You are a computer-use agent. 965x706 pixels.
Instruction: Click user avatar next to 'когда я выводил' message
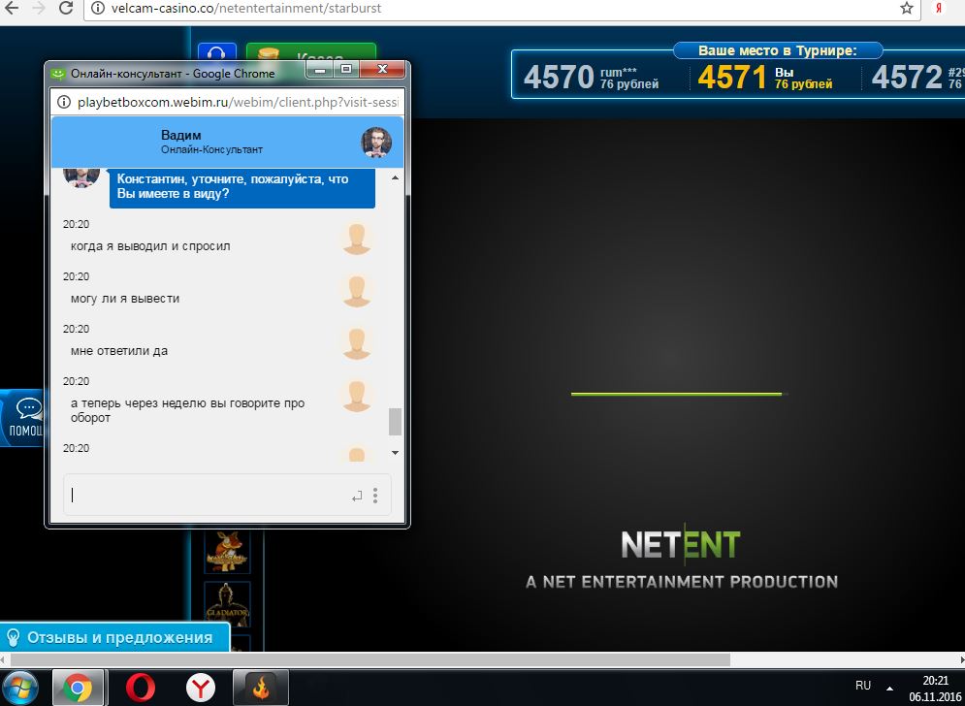point(357,240)
